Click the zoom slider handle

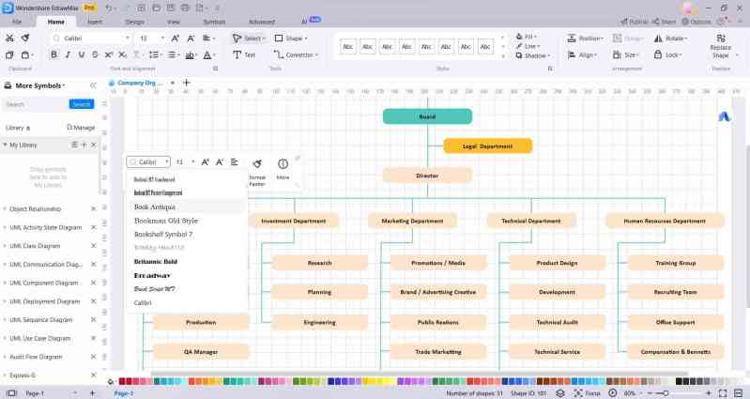click(x=665, y=393)
